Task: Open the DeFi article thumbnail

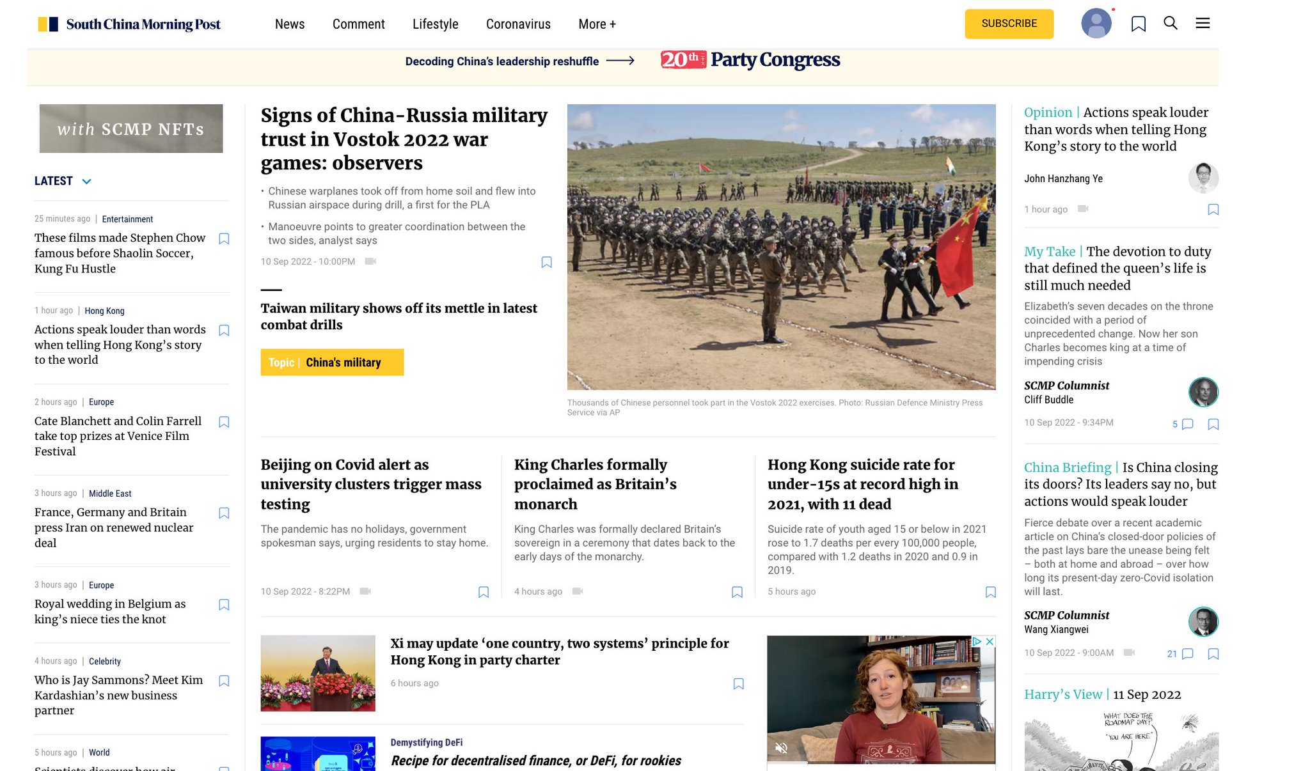Action: click(x=318, y=754)
